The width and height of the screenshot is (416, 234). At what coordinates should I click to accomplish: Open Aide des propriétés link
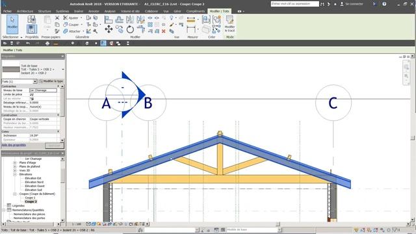pos(14,145)
